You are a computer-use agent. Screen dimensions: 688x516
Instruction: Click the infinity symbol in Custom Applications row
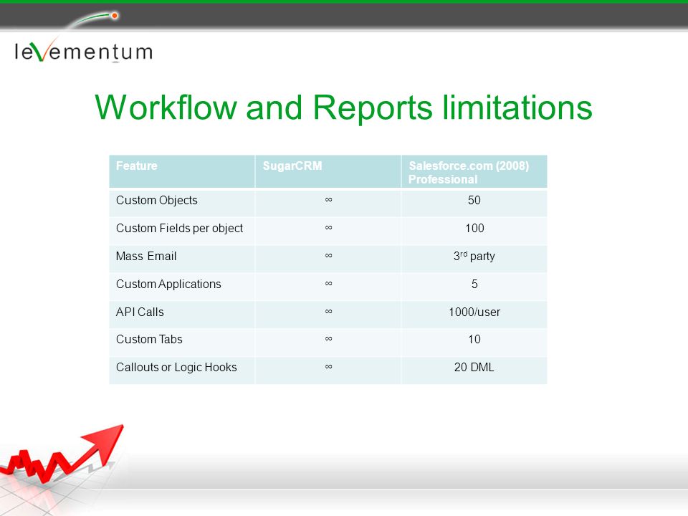click(x=329, y=284)
